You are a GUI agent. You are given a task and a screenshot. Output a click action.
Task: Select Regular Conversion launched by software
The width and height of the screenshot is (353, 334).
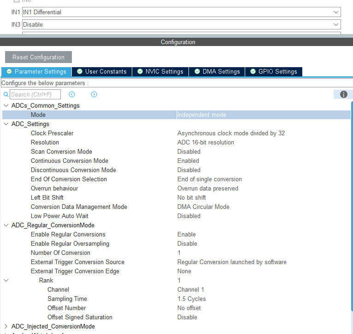pos(232,262)
